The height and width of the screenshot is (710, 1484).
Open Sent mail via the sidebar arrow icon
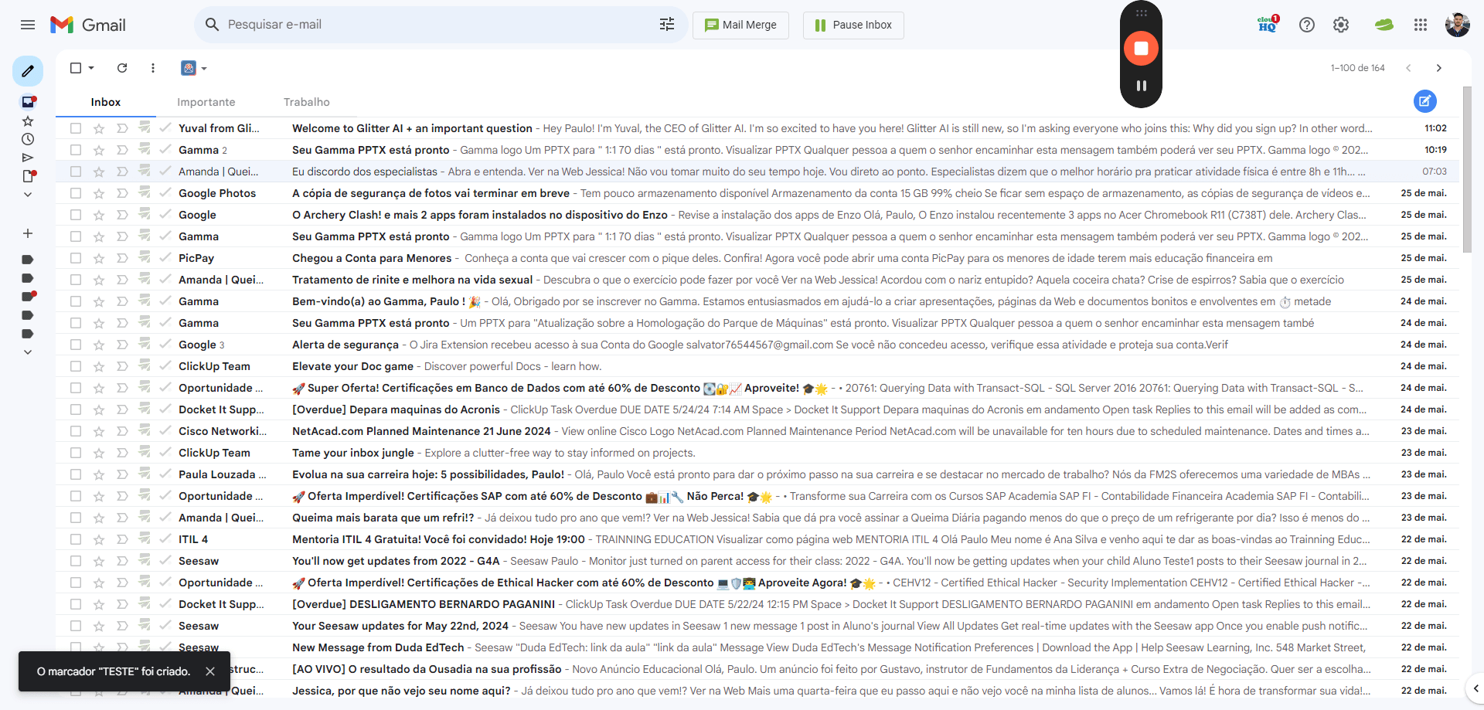(28, 158)
